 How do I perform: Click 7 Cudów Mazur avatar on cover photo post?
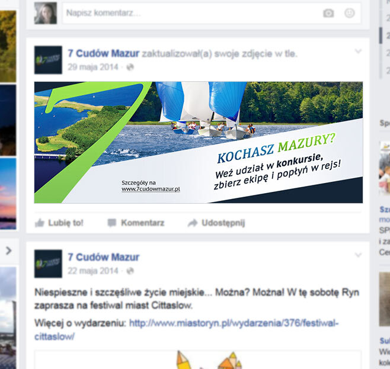pos(48,60)
